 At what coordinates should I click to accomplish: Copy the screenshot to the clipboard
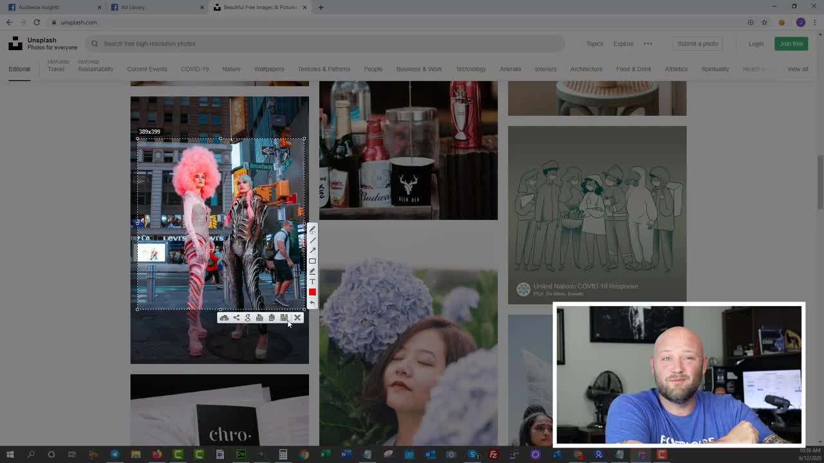[x=272, y=318]
